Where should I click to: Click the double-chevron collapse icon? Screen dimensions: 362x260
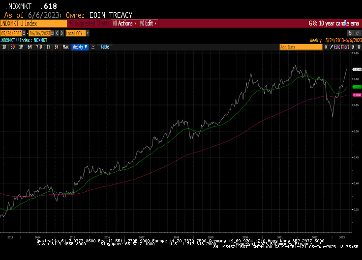pyautogui.click(x=326, y=47)
